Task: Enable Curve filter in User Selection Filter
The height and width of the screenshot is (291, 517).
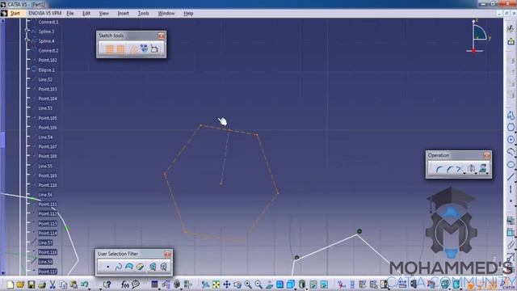Action: click(x=119, y=267)
